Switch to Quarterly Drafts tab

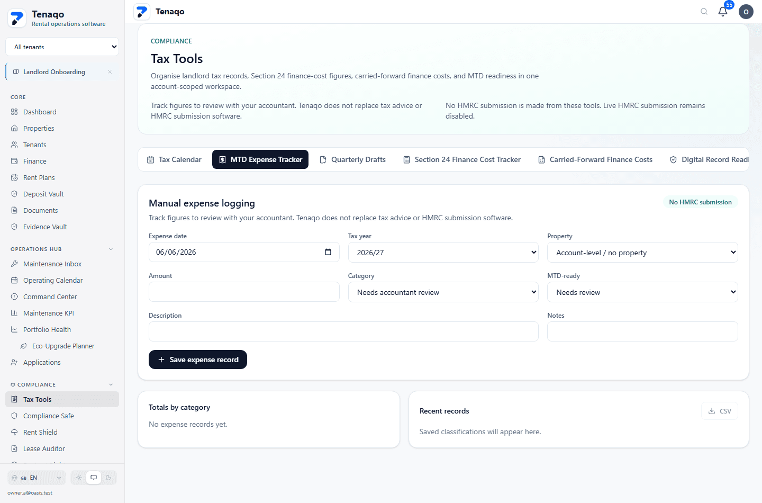pyautogui.click(x=353, y=159)
